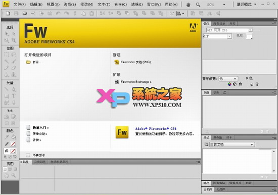Viewport: 278px width, 195px height.
Task: Select the Text tool
Action: (x=14, y=96)
